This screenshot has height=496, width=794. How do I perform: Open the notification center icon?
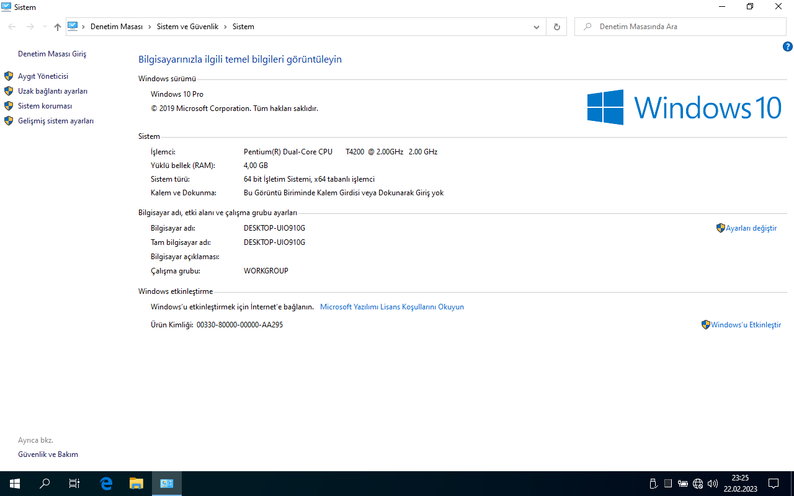pos(774,484)
